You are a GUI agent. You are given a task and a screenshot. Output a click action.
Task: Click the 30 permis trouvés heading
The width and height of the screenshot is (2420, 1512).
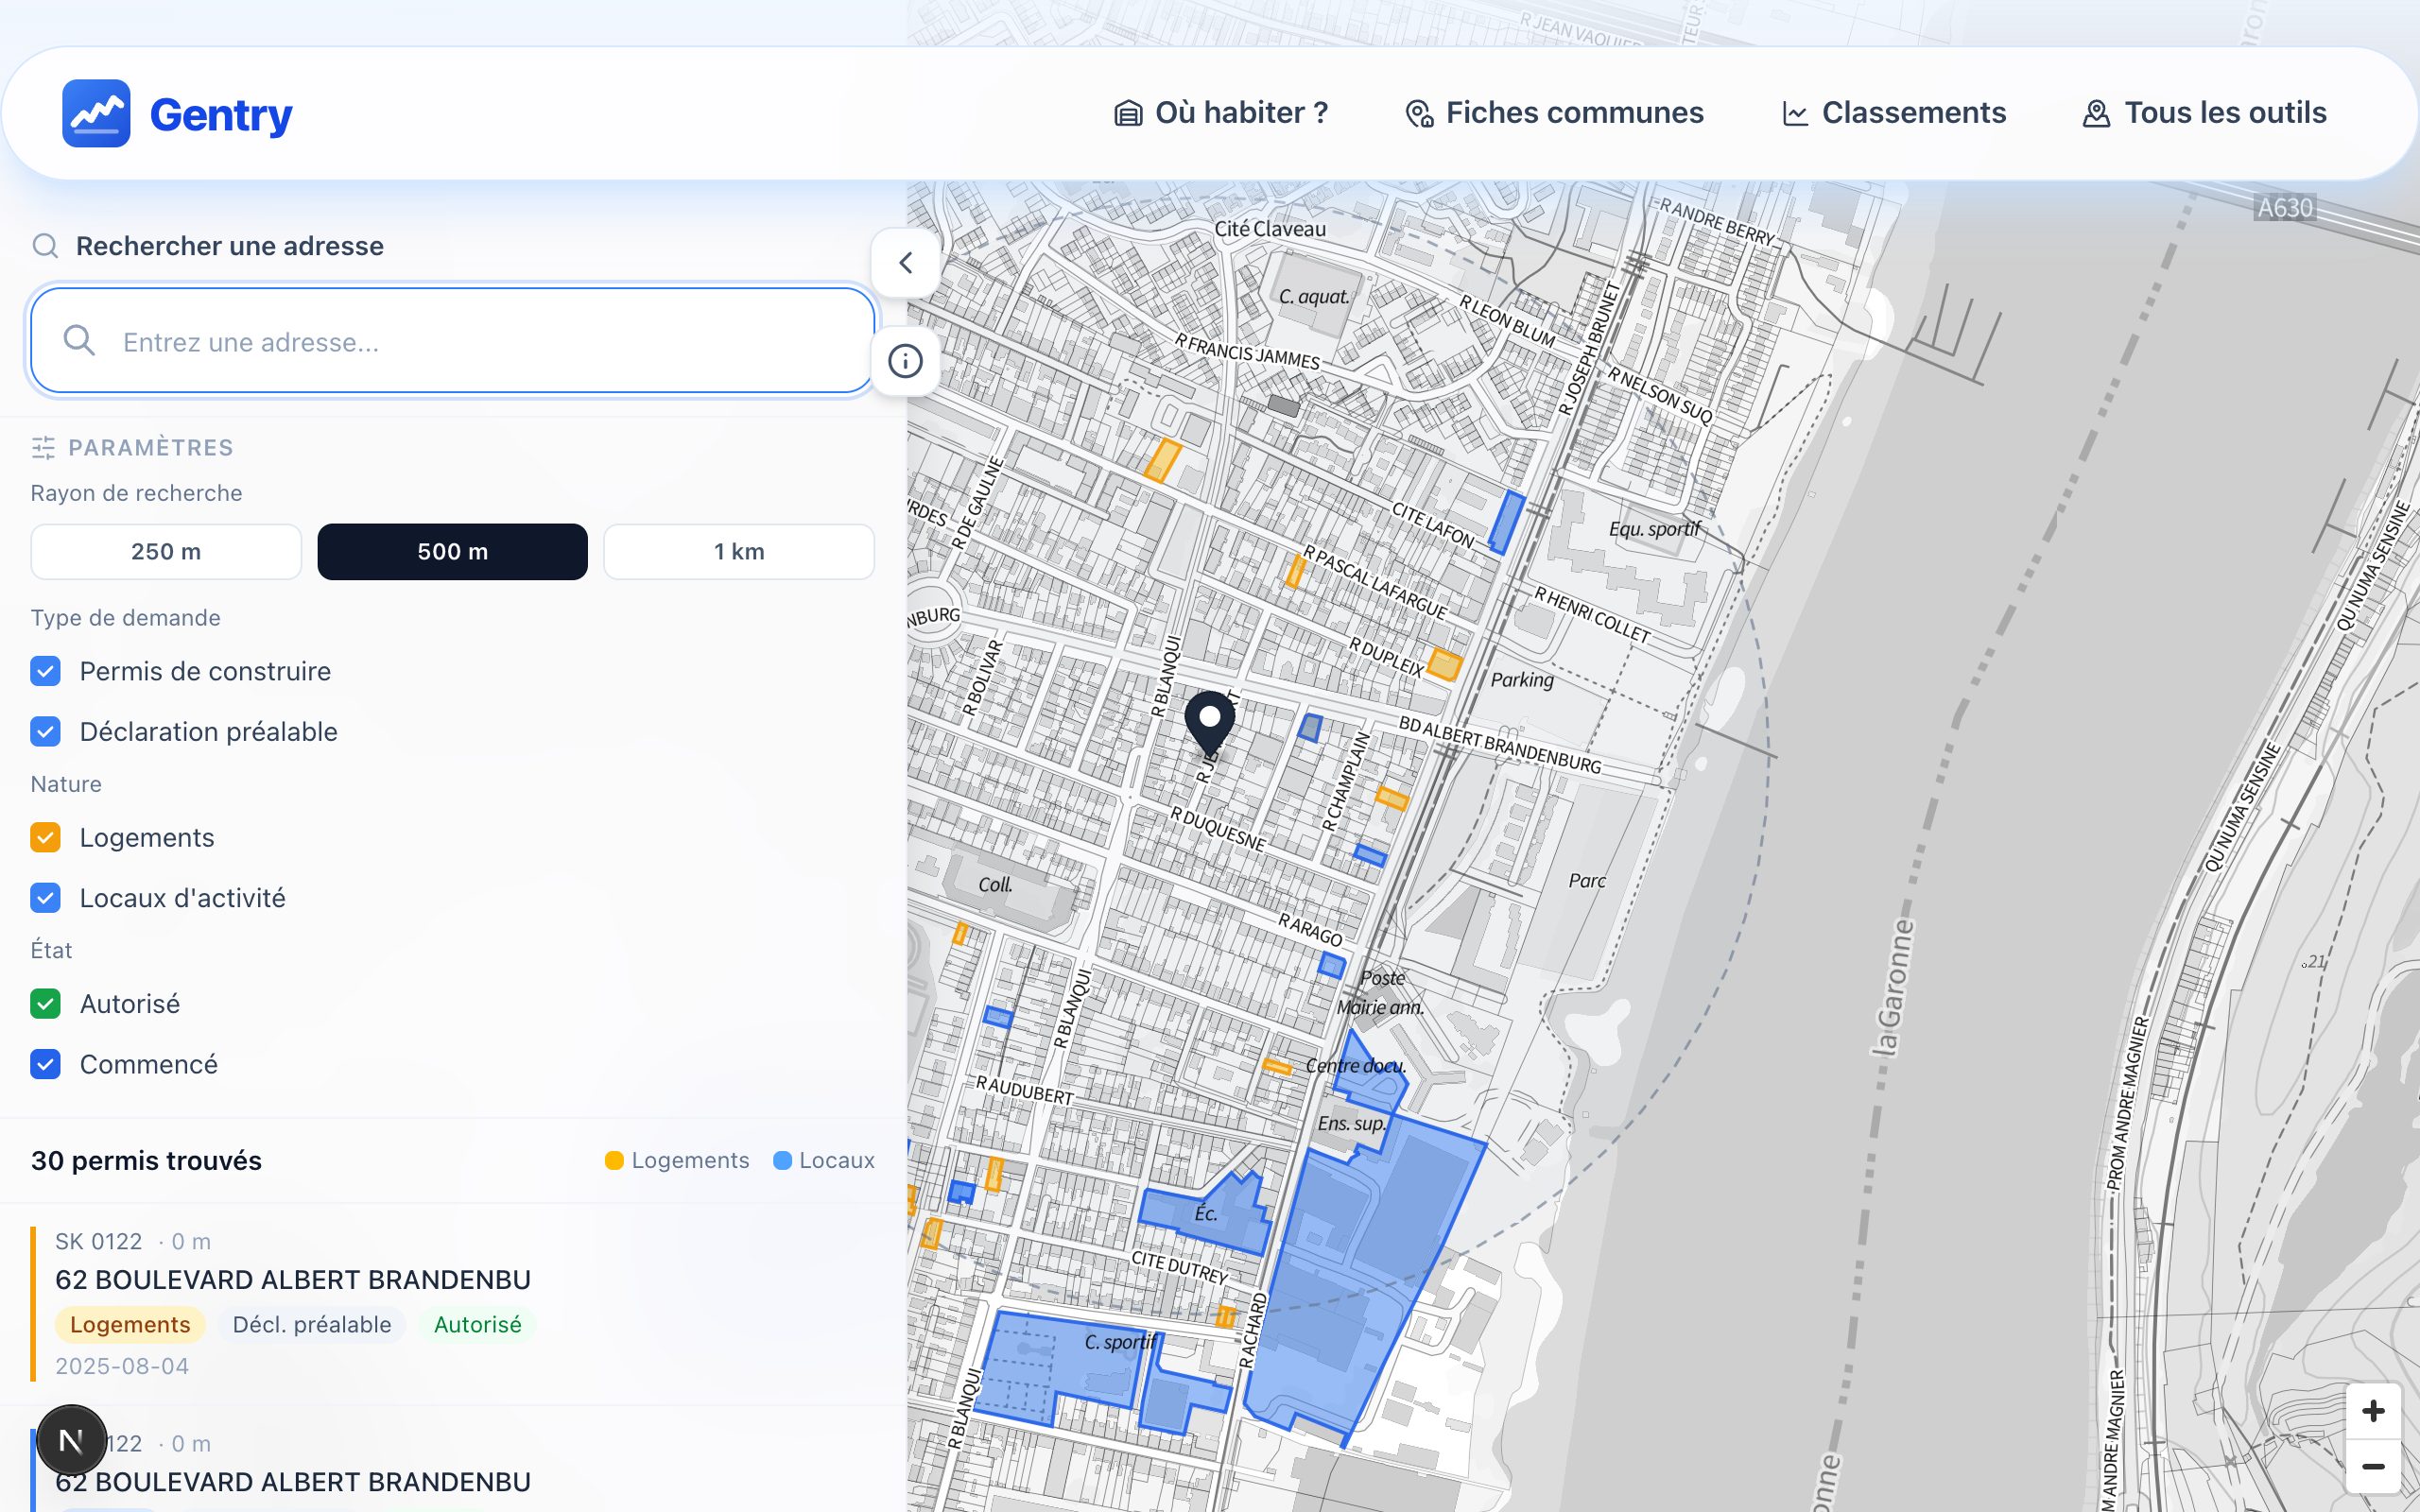coord(146,1160)
